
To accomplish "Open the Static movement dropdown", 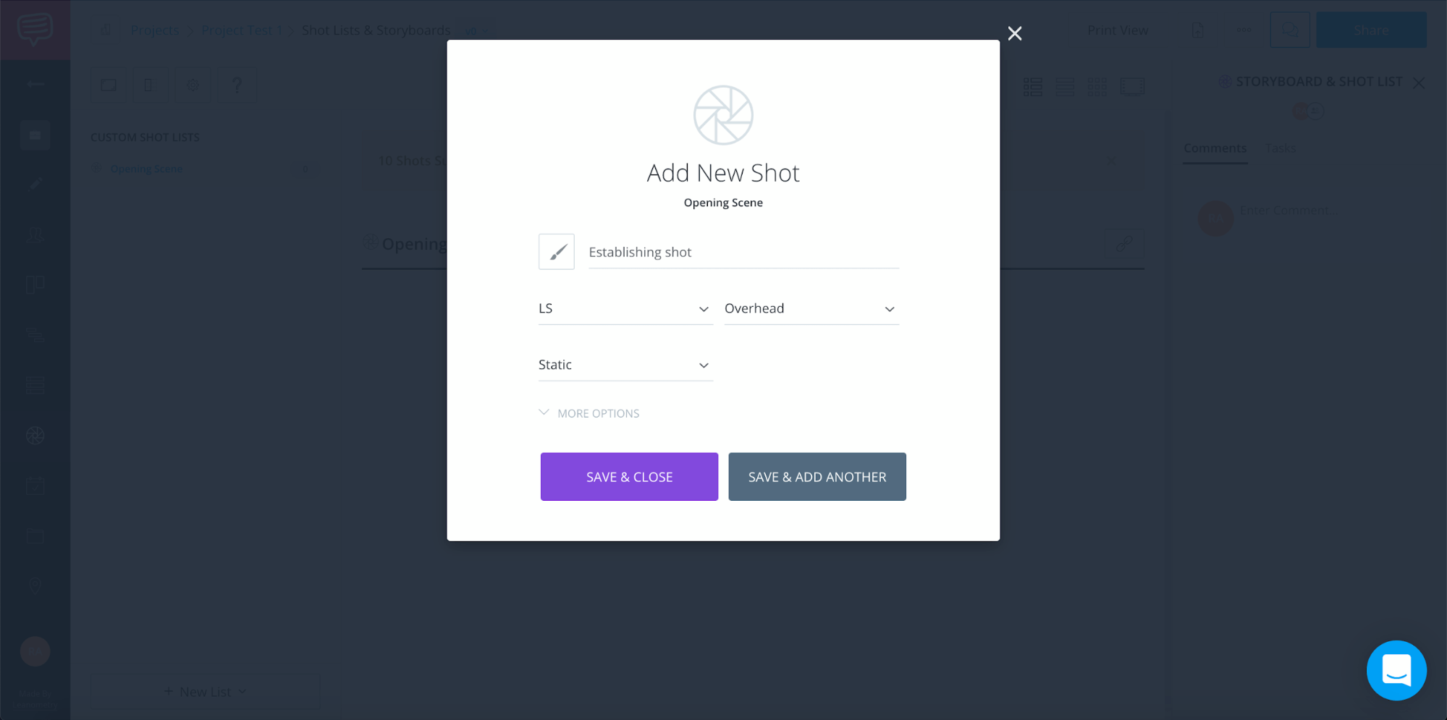I will coord(625,365).
